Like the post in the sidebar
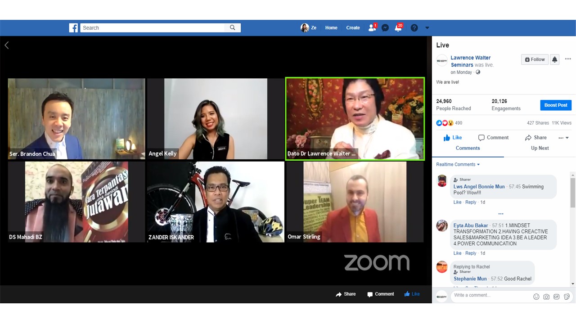The height and width of the screenshot is (324, 576). [453, 138]
